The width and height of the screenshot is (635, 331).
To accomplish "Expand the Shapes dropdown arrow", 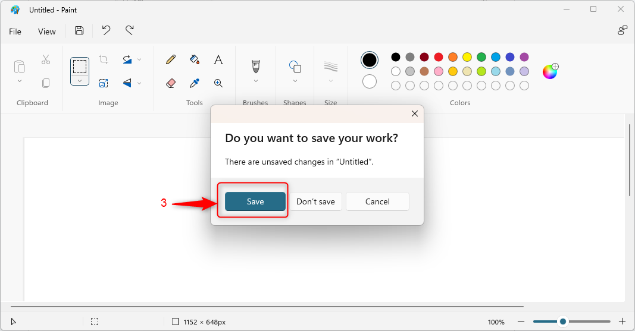I will (x=295, y=81).
